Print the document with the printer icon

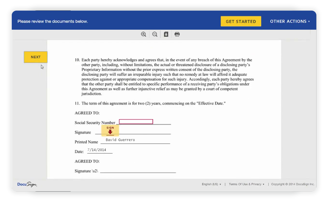177,34
